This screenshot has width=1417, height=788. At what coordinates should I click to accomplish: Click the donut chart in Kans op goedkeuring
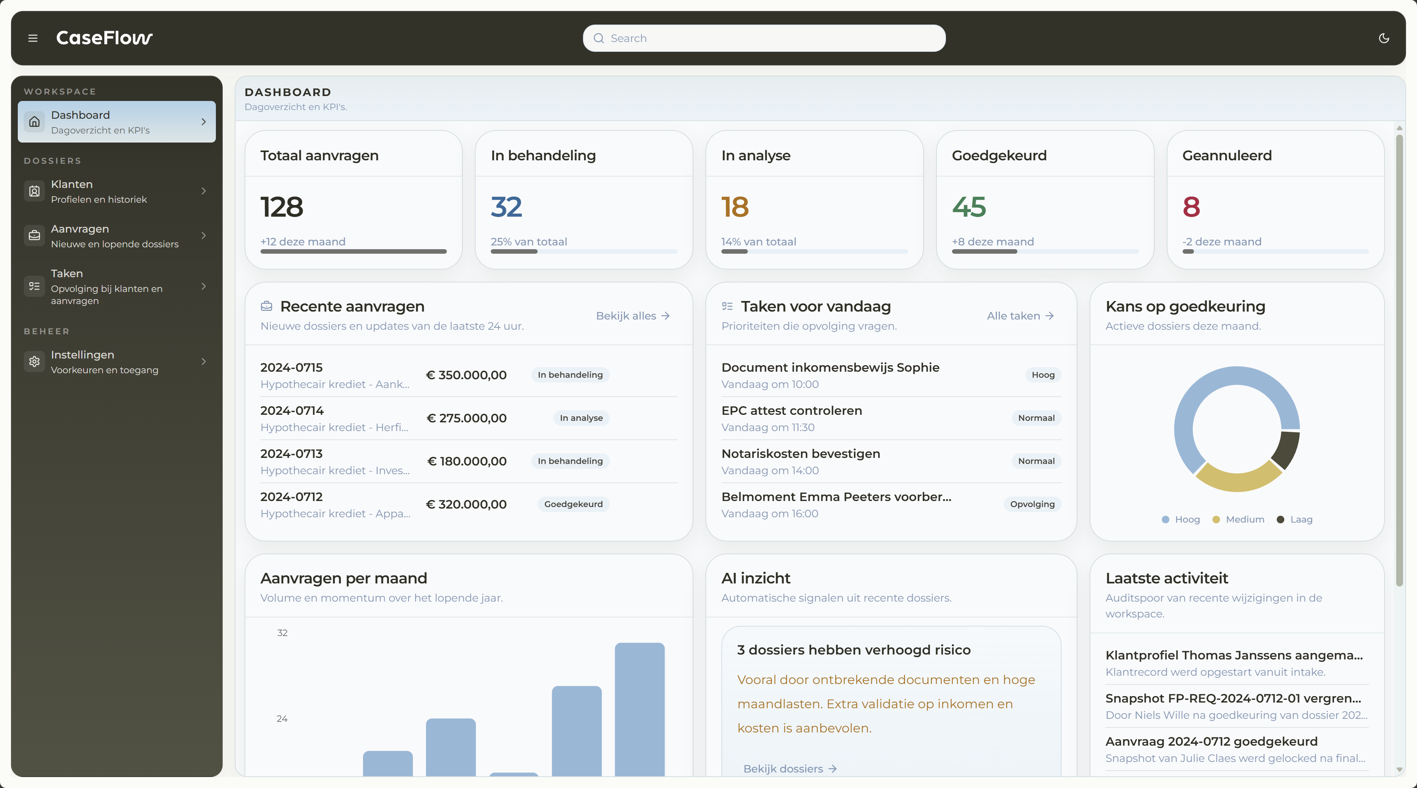[x=1237, y=429]
